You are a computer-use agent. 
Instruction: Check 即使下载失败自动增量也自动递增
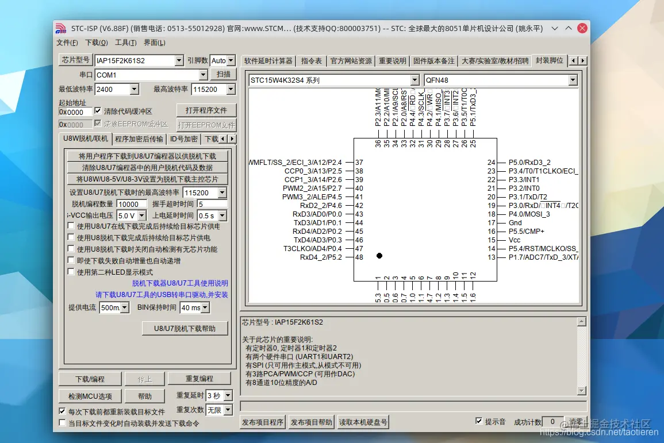pos(71,260)
